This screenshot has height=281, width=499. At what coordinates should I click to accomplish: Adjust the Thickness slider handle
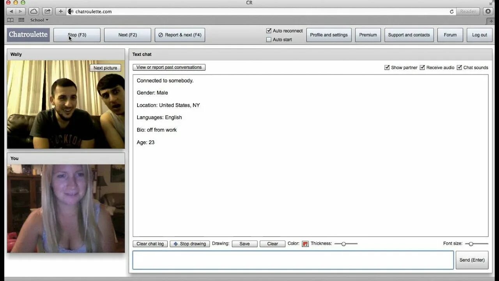343,244
